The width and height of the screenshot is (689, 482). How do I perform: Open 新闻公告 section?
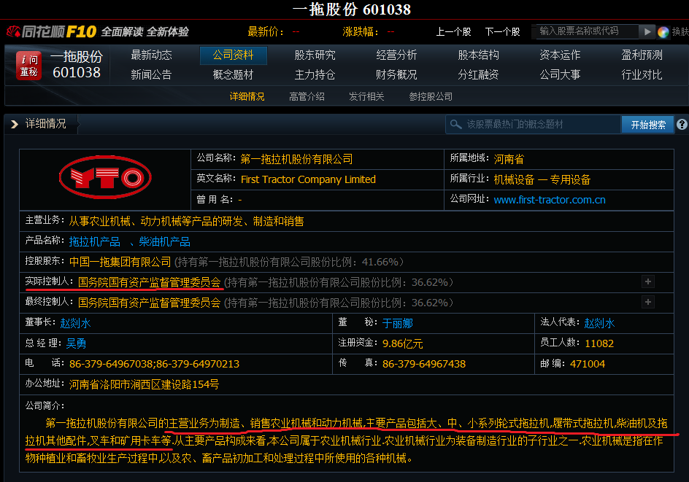(151, 74)
